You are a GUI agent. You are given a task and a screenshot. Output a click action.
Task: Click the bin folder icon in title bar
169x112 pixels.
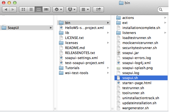(121, 3)
